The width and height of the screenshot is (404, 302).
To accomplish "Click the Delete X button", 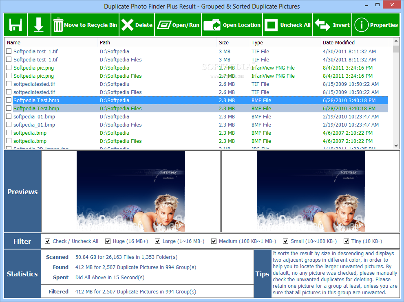I will (x=137, y=25).
